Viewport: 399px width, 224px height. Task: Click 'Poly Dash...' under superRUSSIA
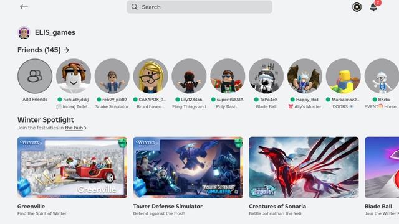point(228,106)
